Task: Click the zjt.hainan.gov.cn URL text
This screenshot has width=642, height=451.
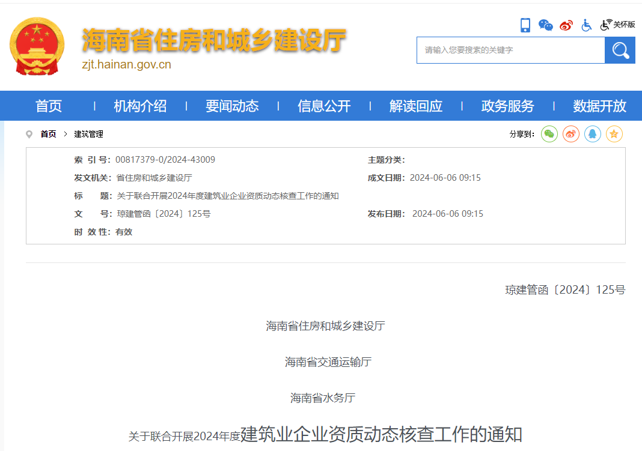Action: point(126,65)
